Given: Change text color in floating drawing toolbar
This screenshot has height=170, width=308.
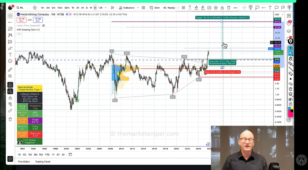Looking at the screenshot, I should pyautogui.click(x=190, y=8).
